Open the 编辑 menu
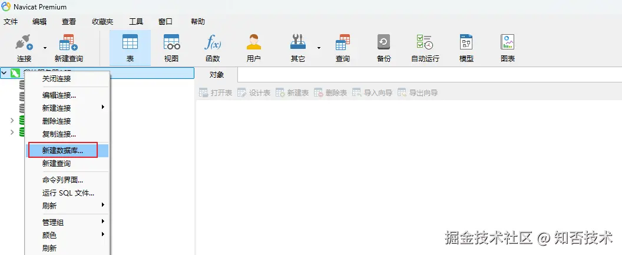The width and height of the screenshot is (622, 255). click(39, 22)
